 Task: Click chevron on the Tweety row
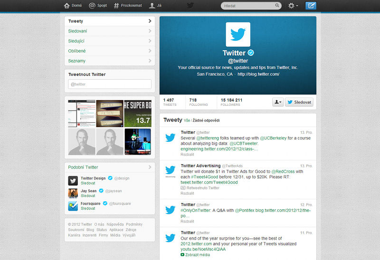pos(150,21)
